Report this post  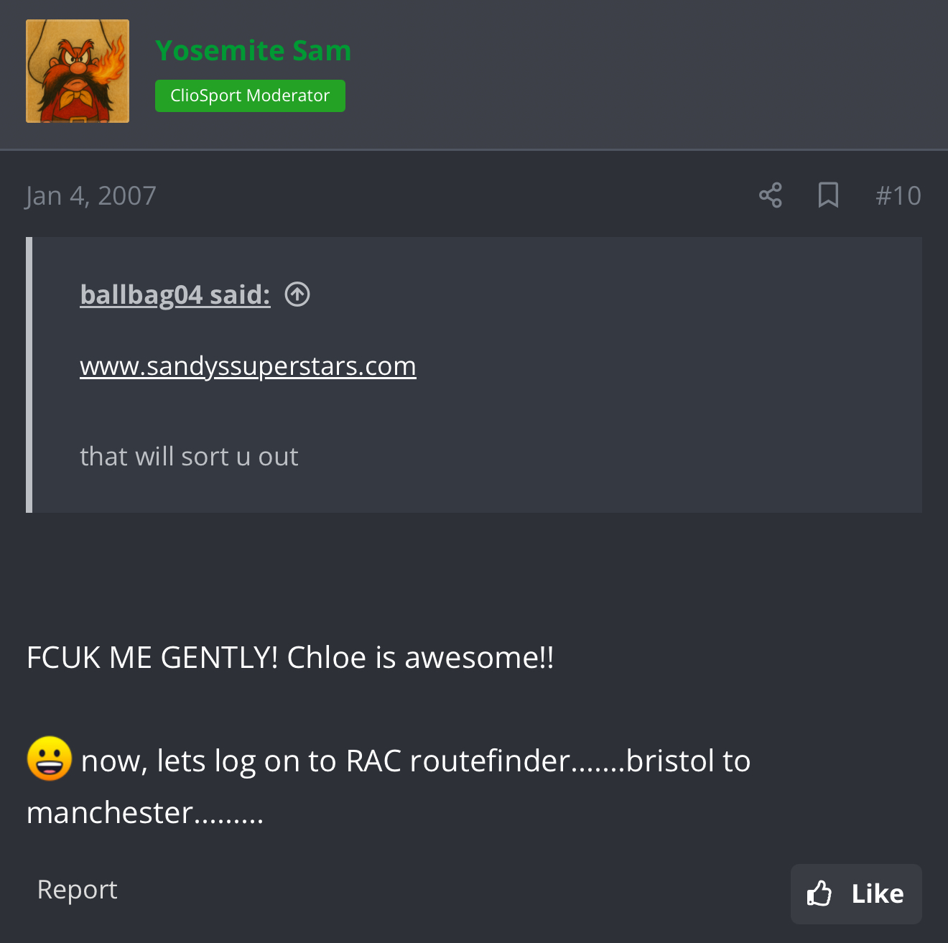click(x=77, y=890)
